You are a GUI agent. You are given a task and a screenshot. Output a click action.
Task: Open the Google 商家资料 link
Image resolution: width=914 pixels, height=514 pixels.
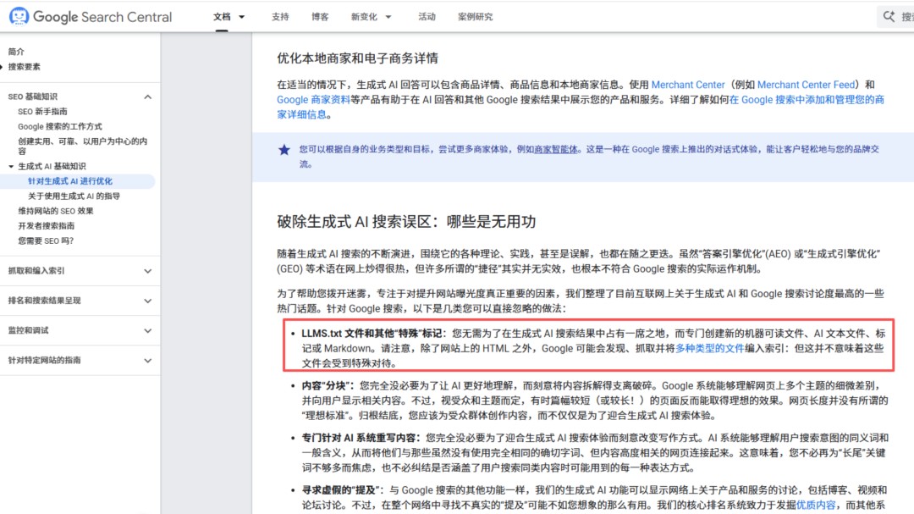(314, 100)
